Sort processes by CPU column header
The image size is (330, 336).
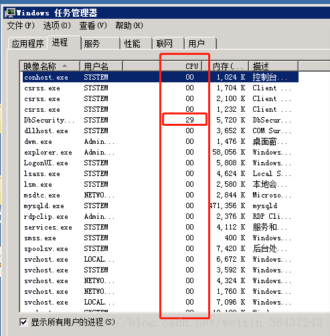[162, 66]
